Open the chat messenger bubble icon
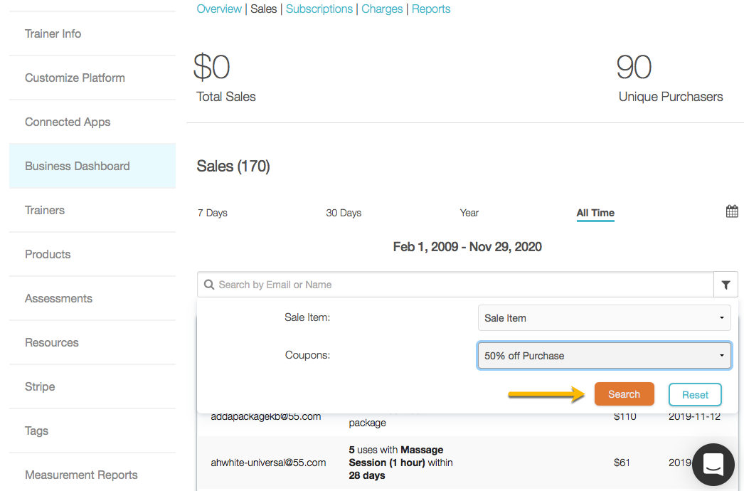Viewport: 744px width, 491px height. (x=713, y=465)
